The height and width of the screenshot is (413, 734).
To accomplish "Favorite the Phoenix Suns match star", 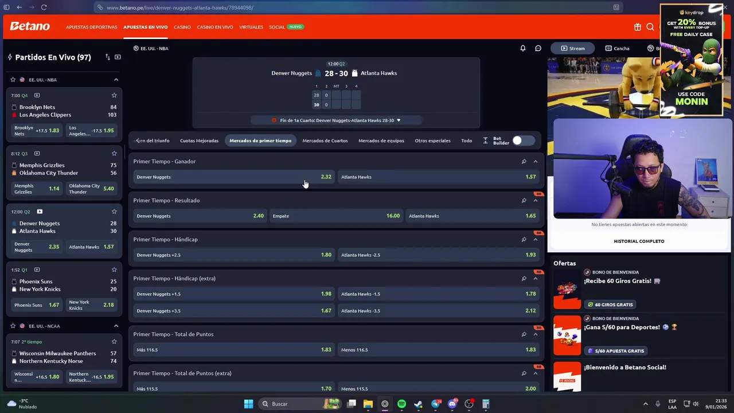I will (x=114, y=270).
